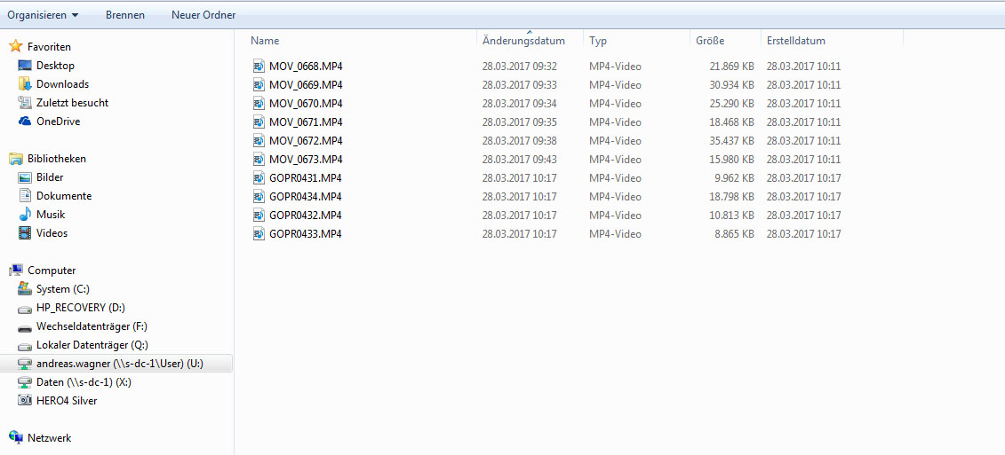
Task: Click the Netzwerk icon in sidebar
Action: 16,438
